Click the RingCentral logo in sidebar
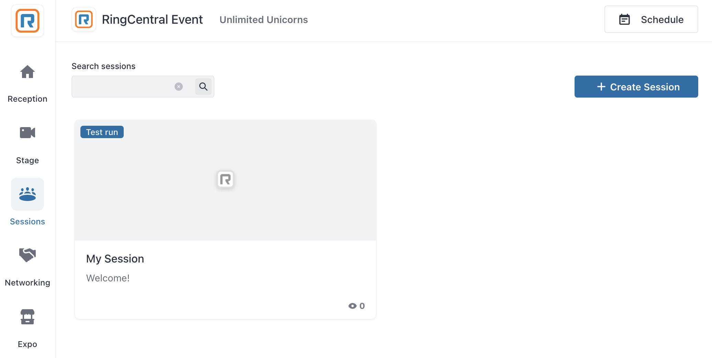 click(x=27, y=21)
